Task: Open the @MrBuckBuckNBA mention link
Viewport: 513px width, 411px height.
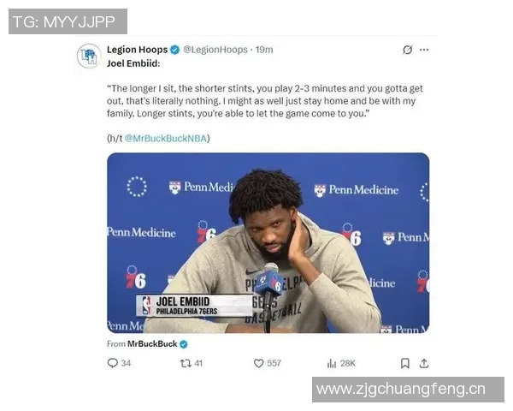Action: [166, 139]
